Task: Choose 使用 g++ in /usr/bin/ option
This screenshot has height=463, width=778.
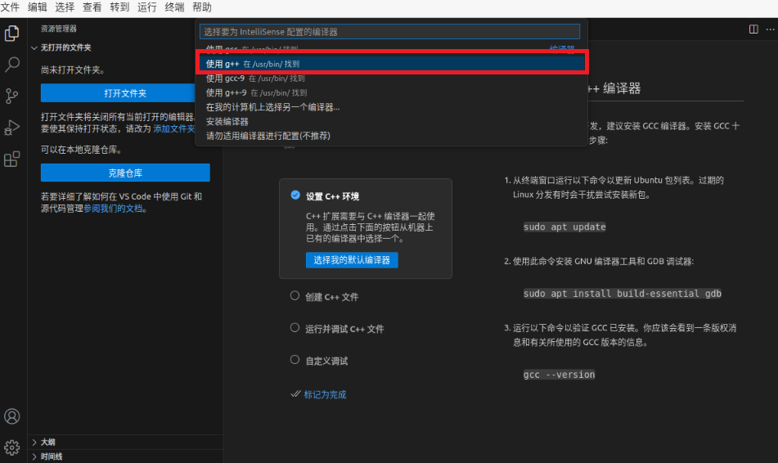Action: (x=391, y=64)
